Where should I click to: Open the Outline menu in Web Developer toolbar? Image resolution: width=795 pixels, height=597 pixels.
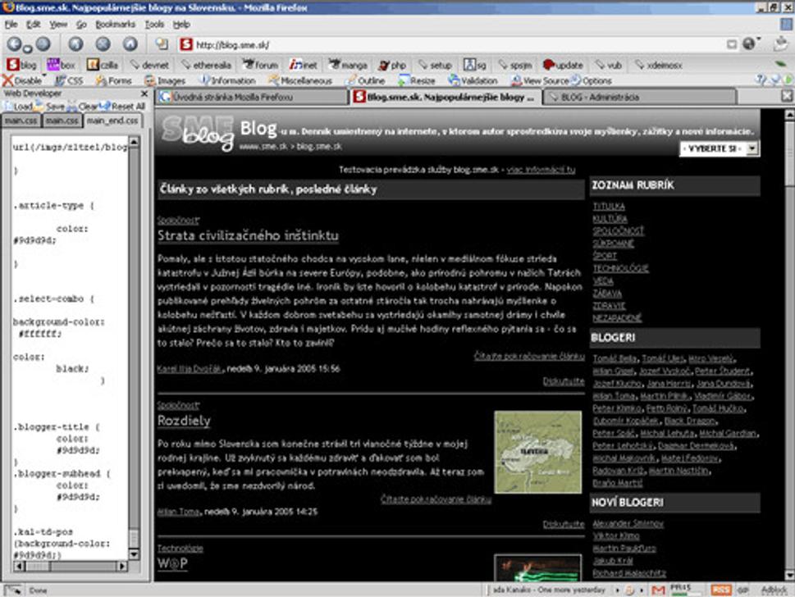365,80
